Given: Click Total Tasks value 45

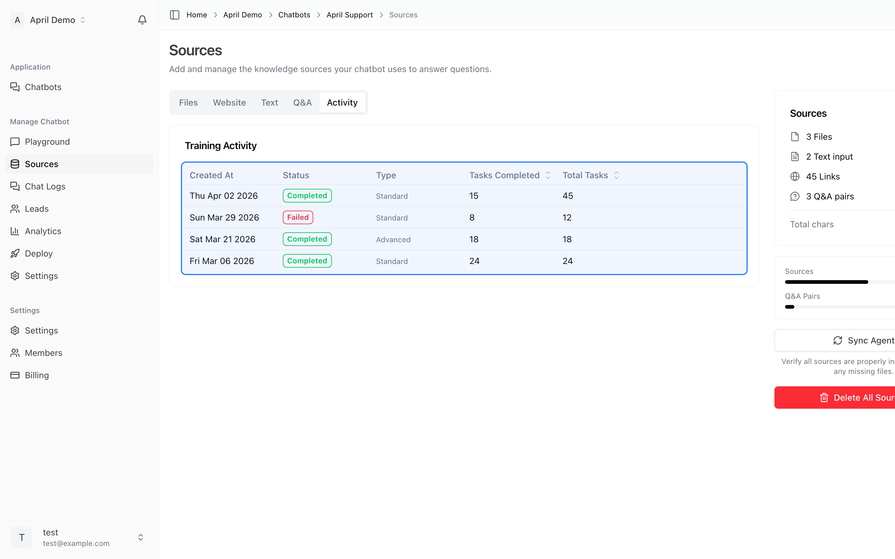Looking at the screenshot, I should (568, 196).
